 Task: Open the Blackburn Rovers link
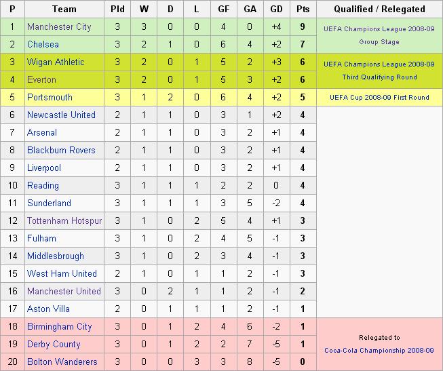pyautogui.click(x=61, y=150)
